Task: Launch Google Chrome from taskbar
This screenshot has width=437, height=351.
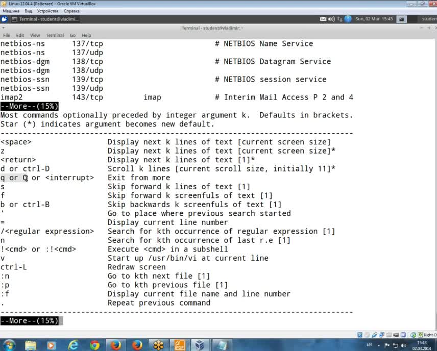Action: point(94,345)
